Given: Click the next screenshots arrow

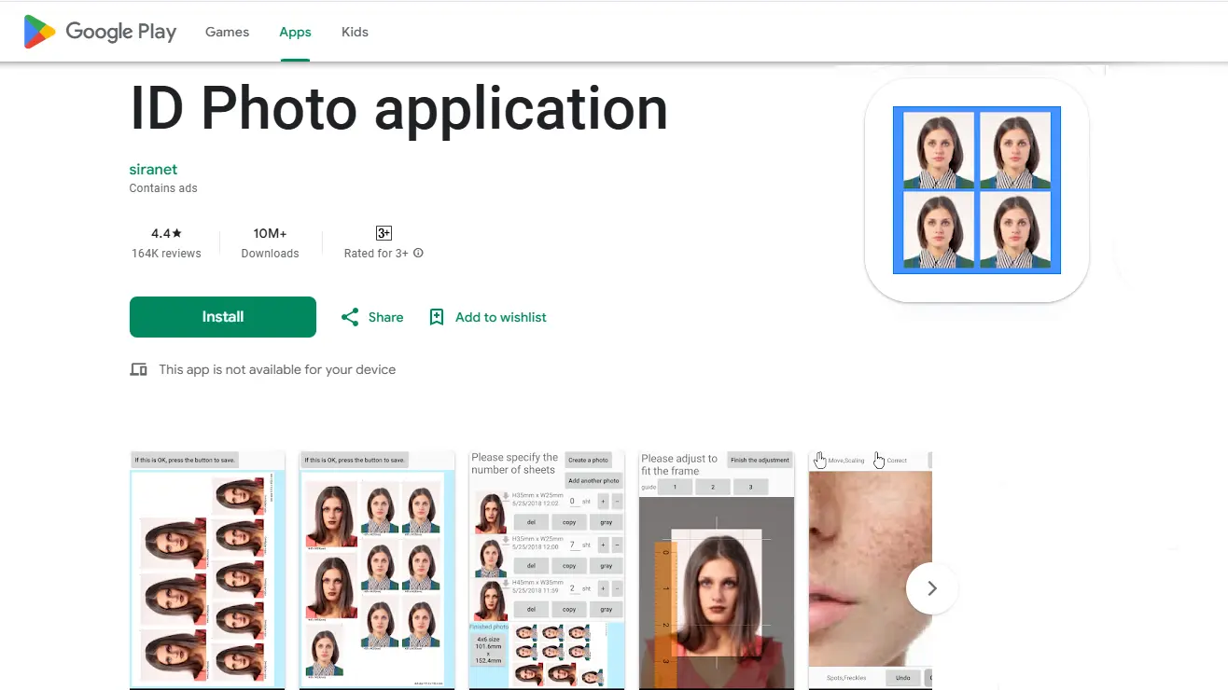Looking at the screenshot, I should [x=931, y=588].
